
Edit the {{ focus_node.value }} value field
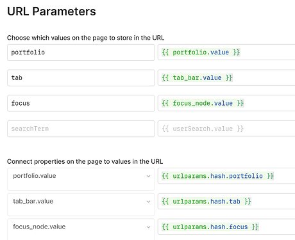tap(226, 103)
